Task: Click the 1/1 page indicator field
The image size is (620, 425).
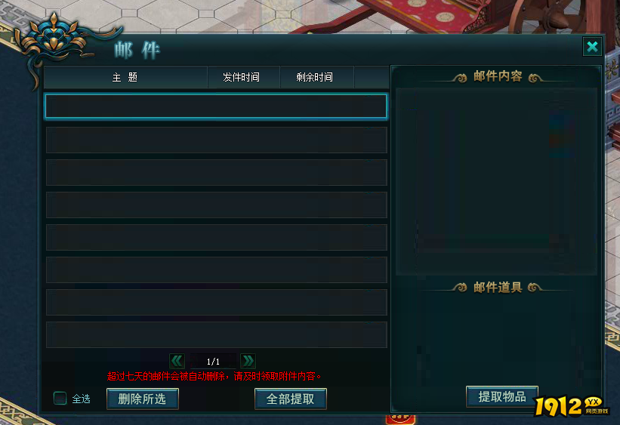Action: point(213,362)
